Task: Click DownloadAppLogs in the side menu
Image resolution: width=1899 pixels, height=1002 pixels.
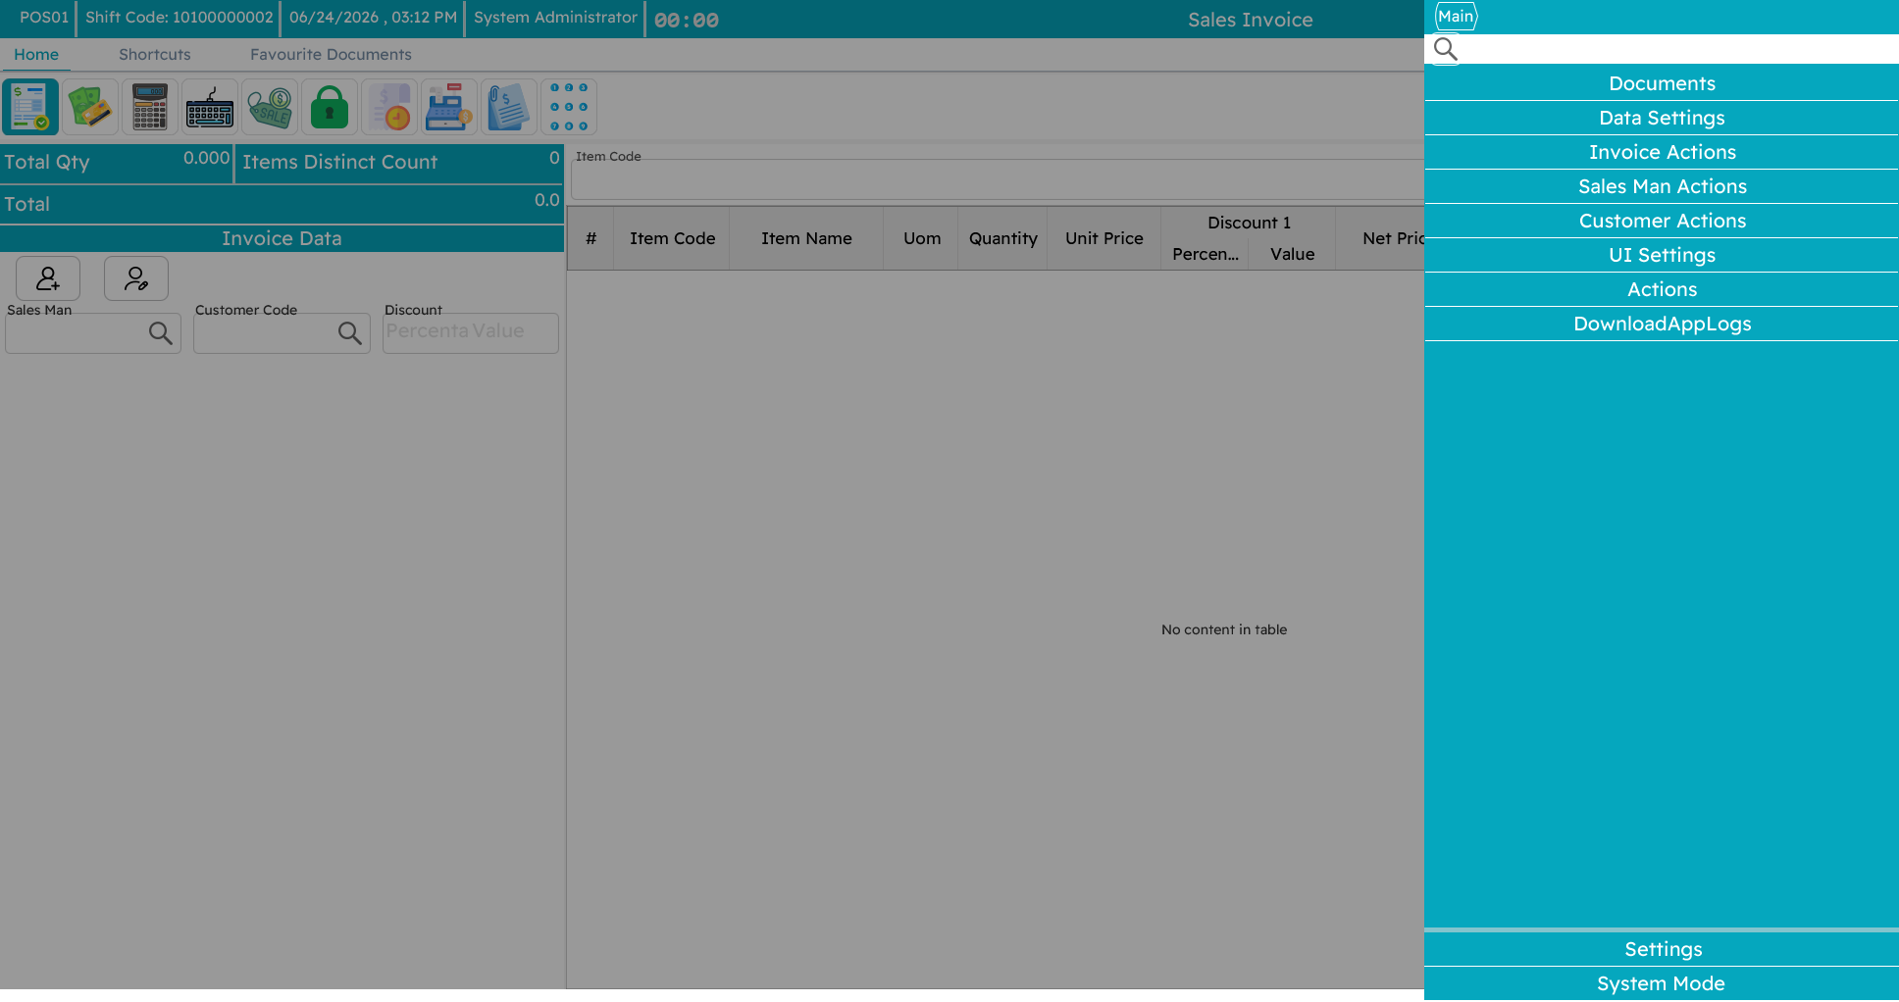Action: tap(1662, 324)
